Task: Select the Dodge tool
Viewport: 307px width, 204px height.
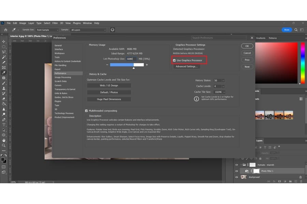Action: coord(4,114)
